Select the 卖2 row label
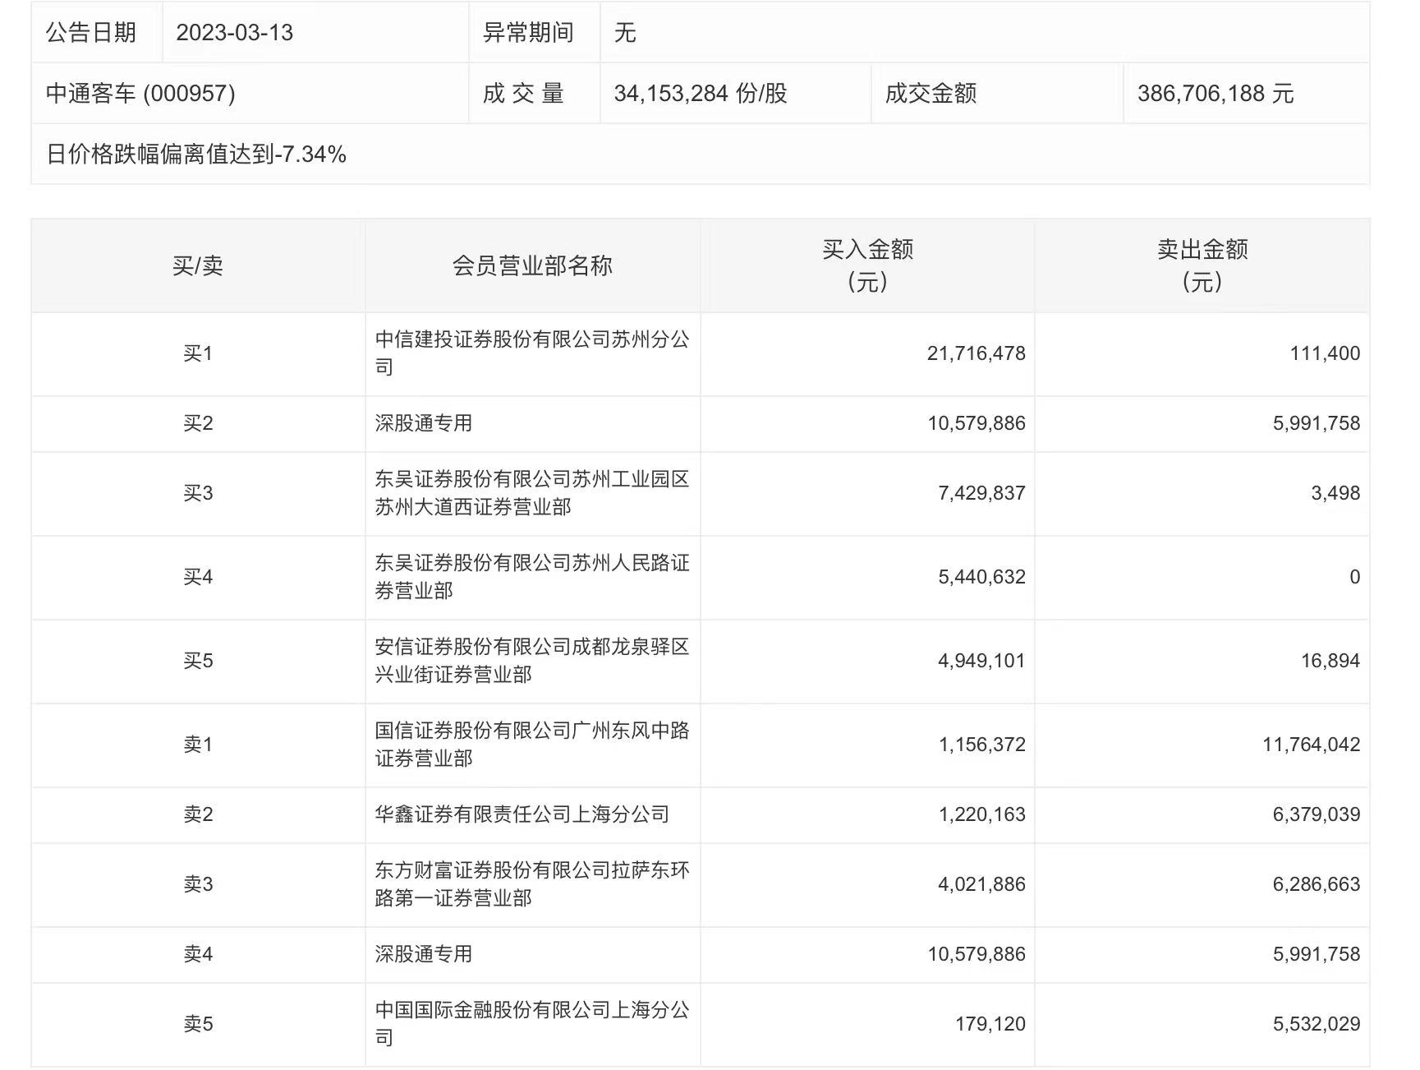Viewport: 1420px width, 1070px height. 198,814
